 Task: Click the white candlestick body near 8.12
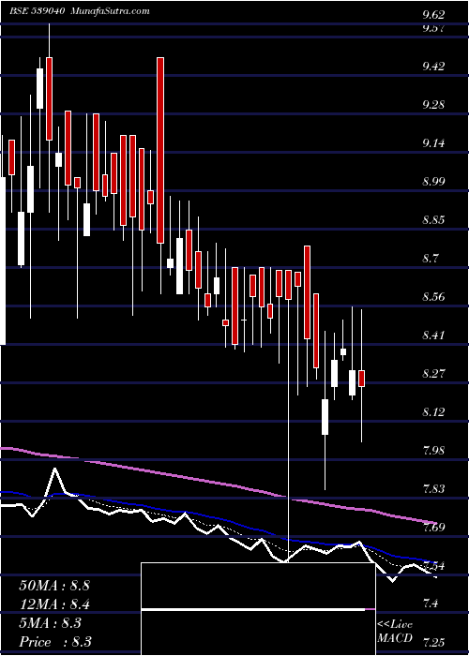pyautogui.click(x=325, y=417)
